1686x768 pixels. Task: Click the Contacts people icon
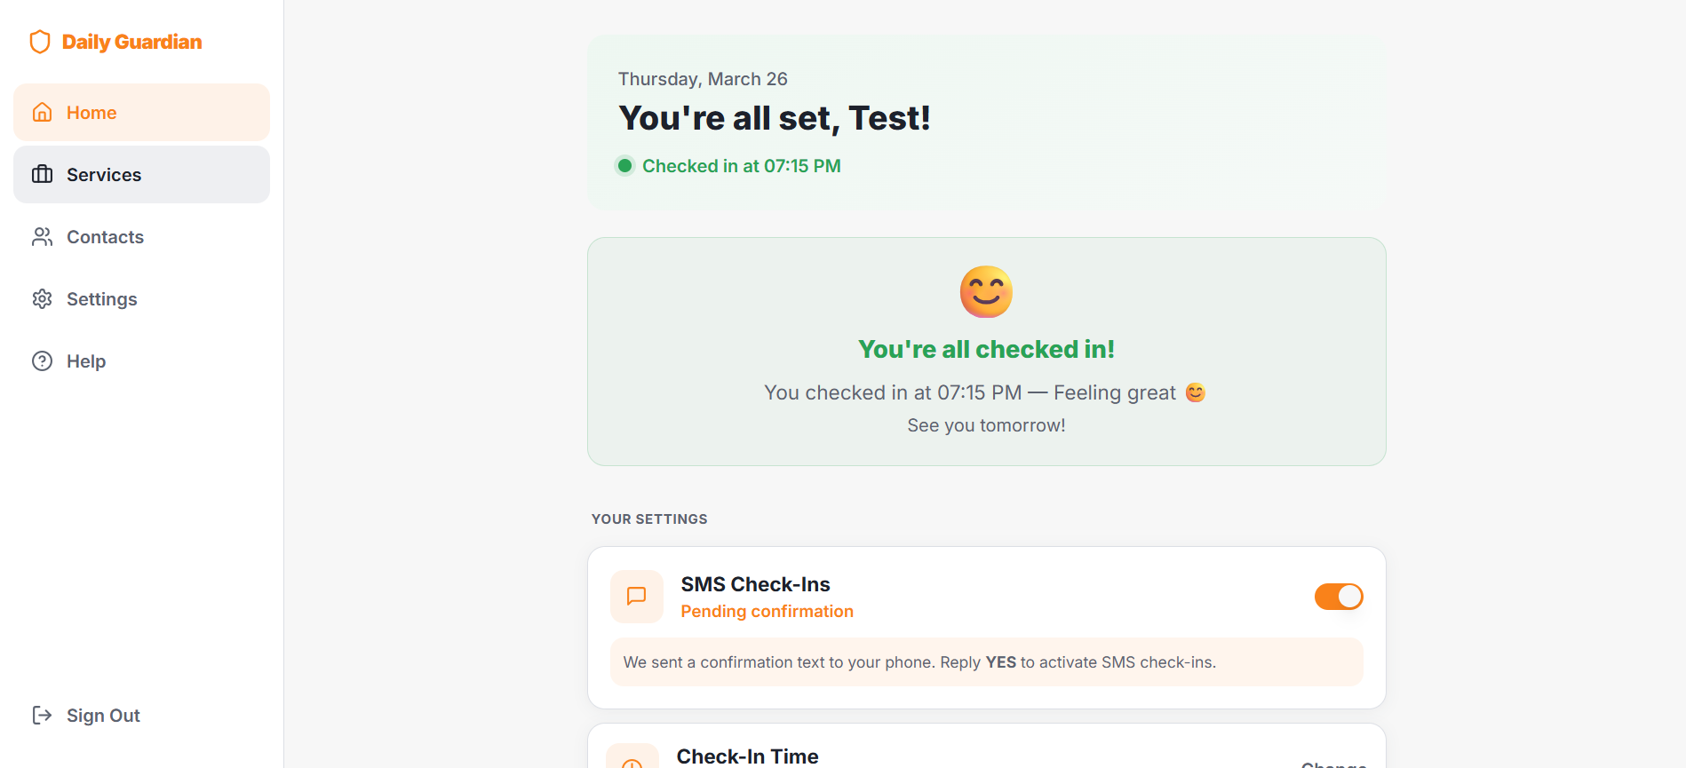[x=42, y=237]
